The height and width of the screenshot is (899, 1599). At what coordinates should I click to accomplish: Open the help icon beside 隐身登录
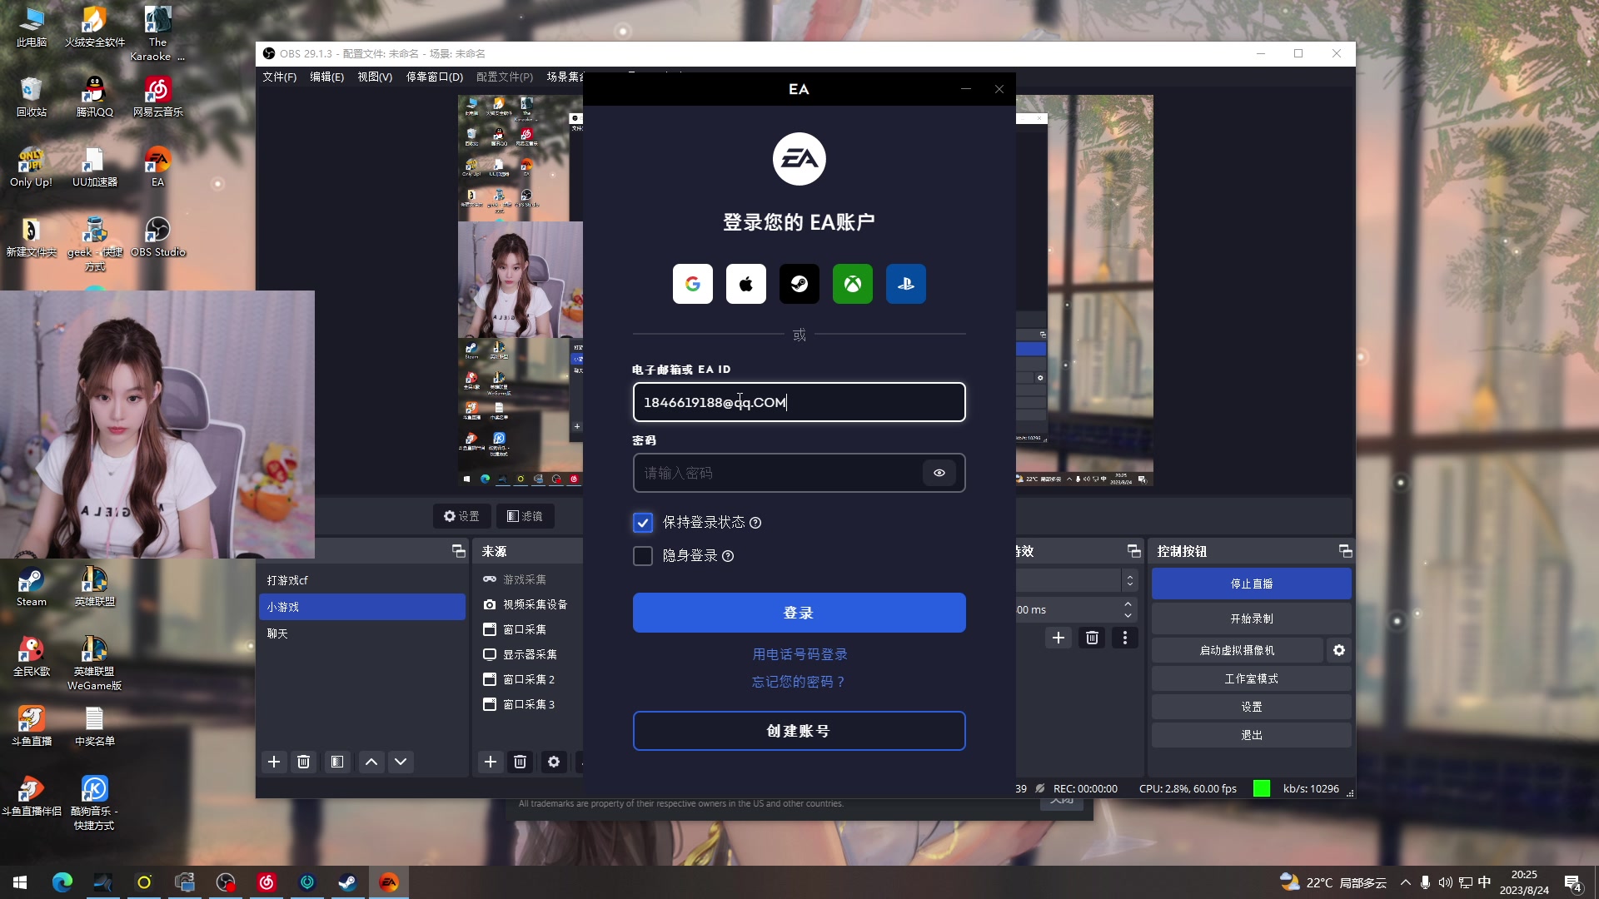tap(728, 556)
